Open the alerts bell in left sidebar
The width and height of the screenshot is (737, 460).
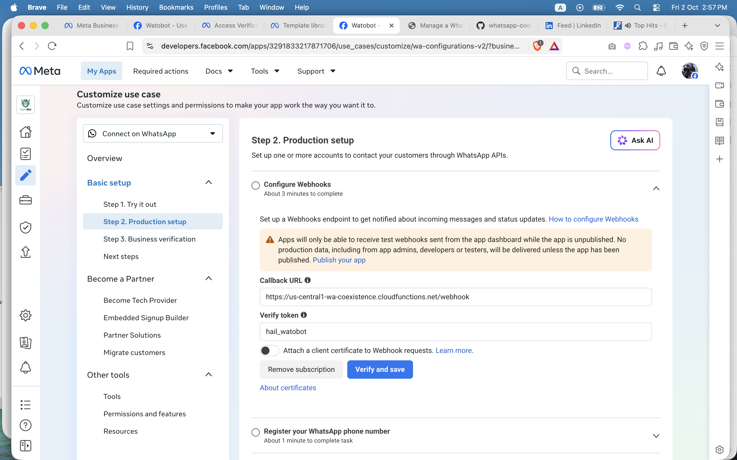[26, 367]
